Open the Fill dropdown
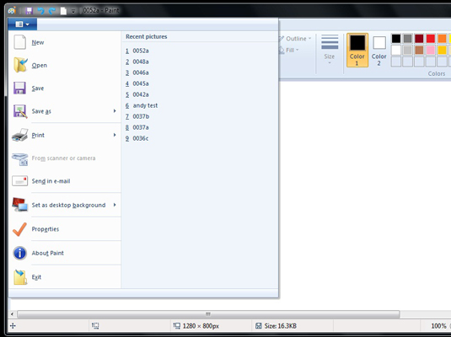The image size is (451, 337). click(x=289, y=50)
